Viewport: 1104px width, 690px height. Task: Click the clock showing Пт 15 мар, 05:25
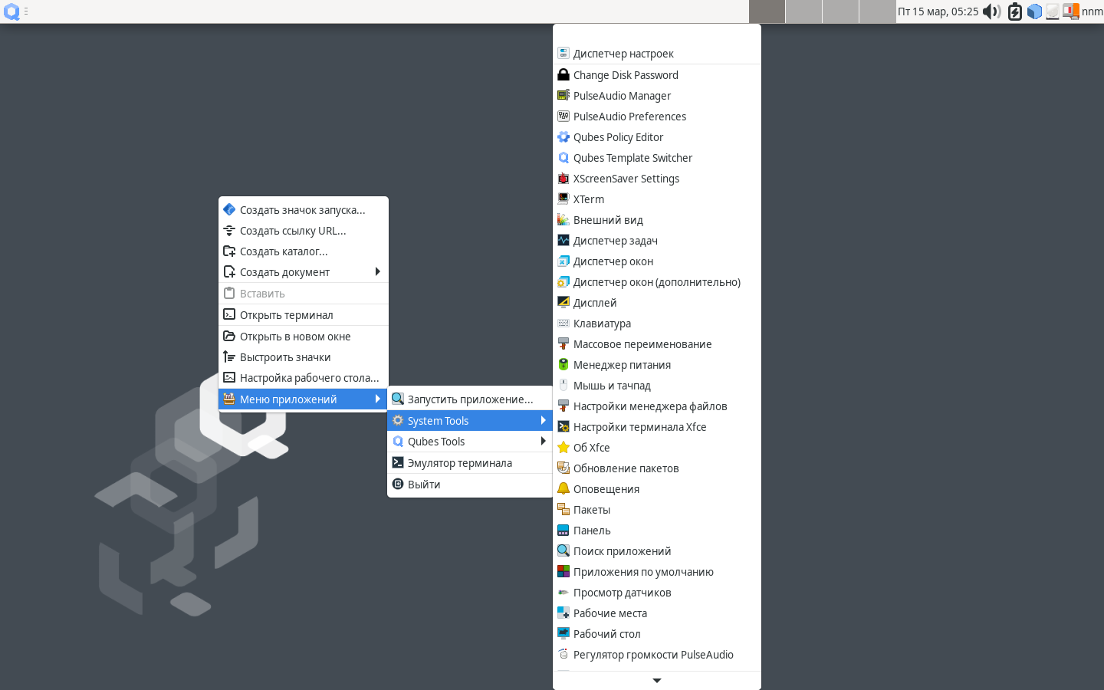pos(938,11)
